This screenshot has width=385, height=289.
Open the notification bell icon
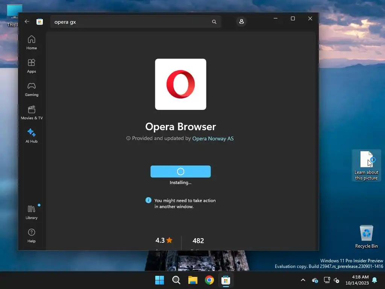[375, 280]
